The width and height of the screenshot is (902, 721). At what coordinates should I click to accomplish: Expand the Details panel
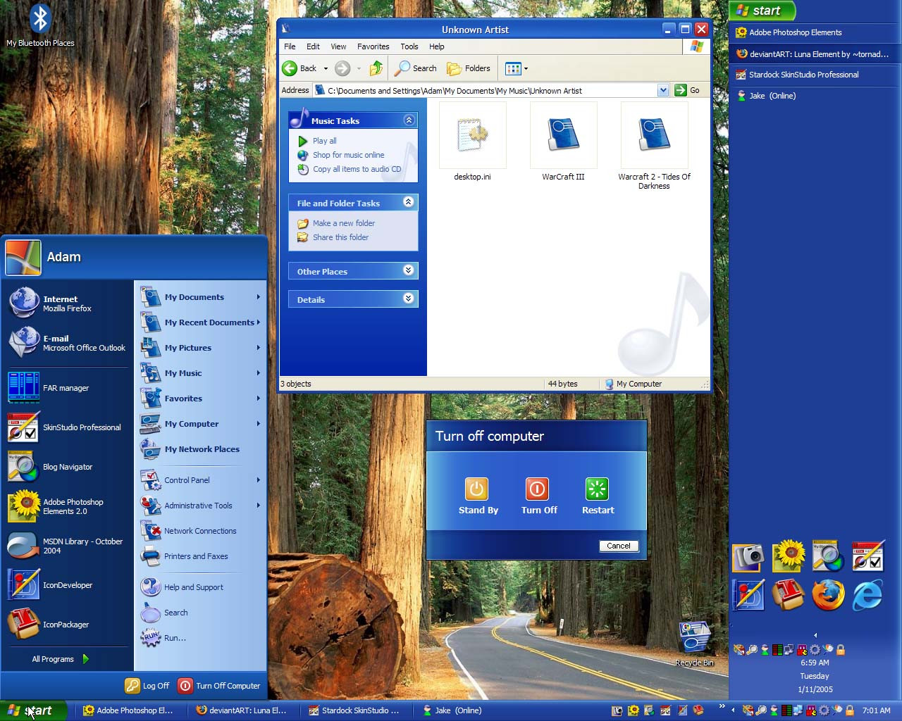408,299
